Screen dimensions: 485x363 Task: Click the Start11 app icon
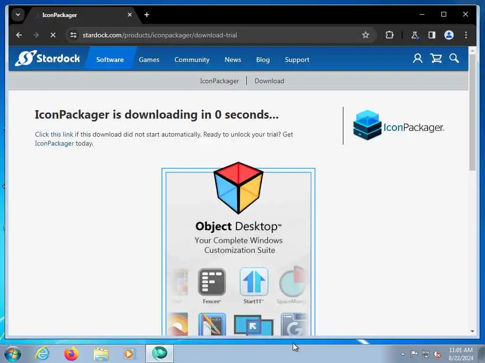pyautogui.click(x=254, y=282)
